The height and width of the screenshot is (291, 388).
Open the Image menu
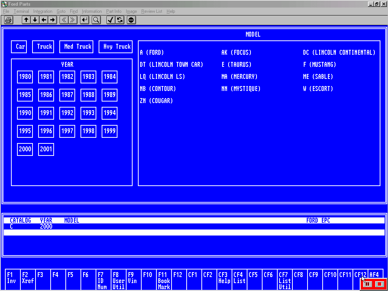click(131, 11)
